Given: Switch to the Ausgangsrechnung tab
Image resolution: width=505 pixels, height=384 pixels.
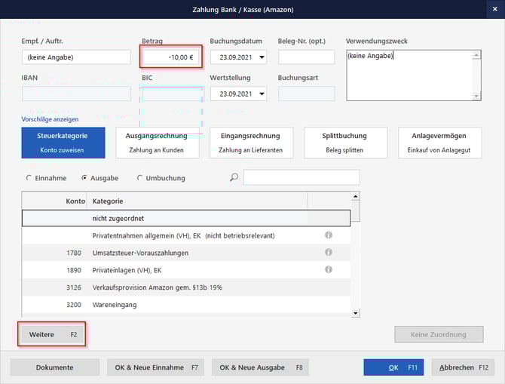Looking at the screenshot, I should 158,143.
